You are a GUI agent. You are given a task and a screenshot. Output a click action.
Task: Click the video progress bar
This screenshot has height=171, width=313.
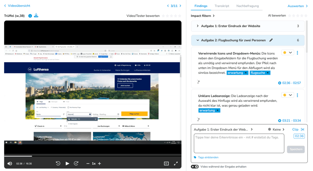click(93, 156)
